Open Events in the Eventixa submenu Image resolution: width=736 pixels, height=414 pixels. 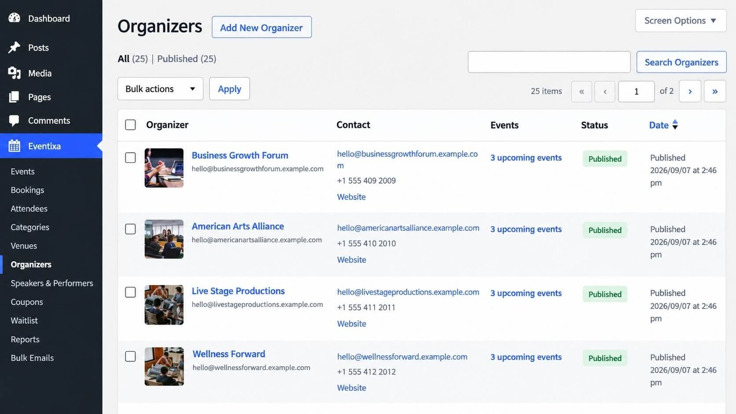[23, 171]
